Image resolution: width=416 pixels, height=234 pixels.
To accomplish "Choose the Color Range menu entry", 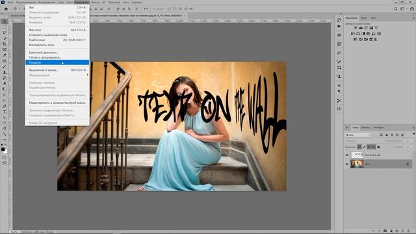I will tap(57, 53).
